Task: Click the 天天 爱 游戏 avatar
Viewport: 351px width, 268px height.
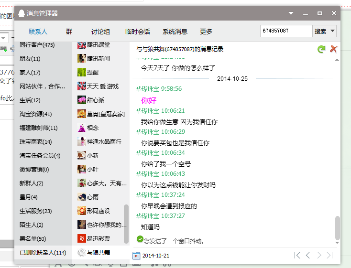Action: 82,86
